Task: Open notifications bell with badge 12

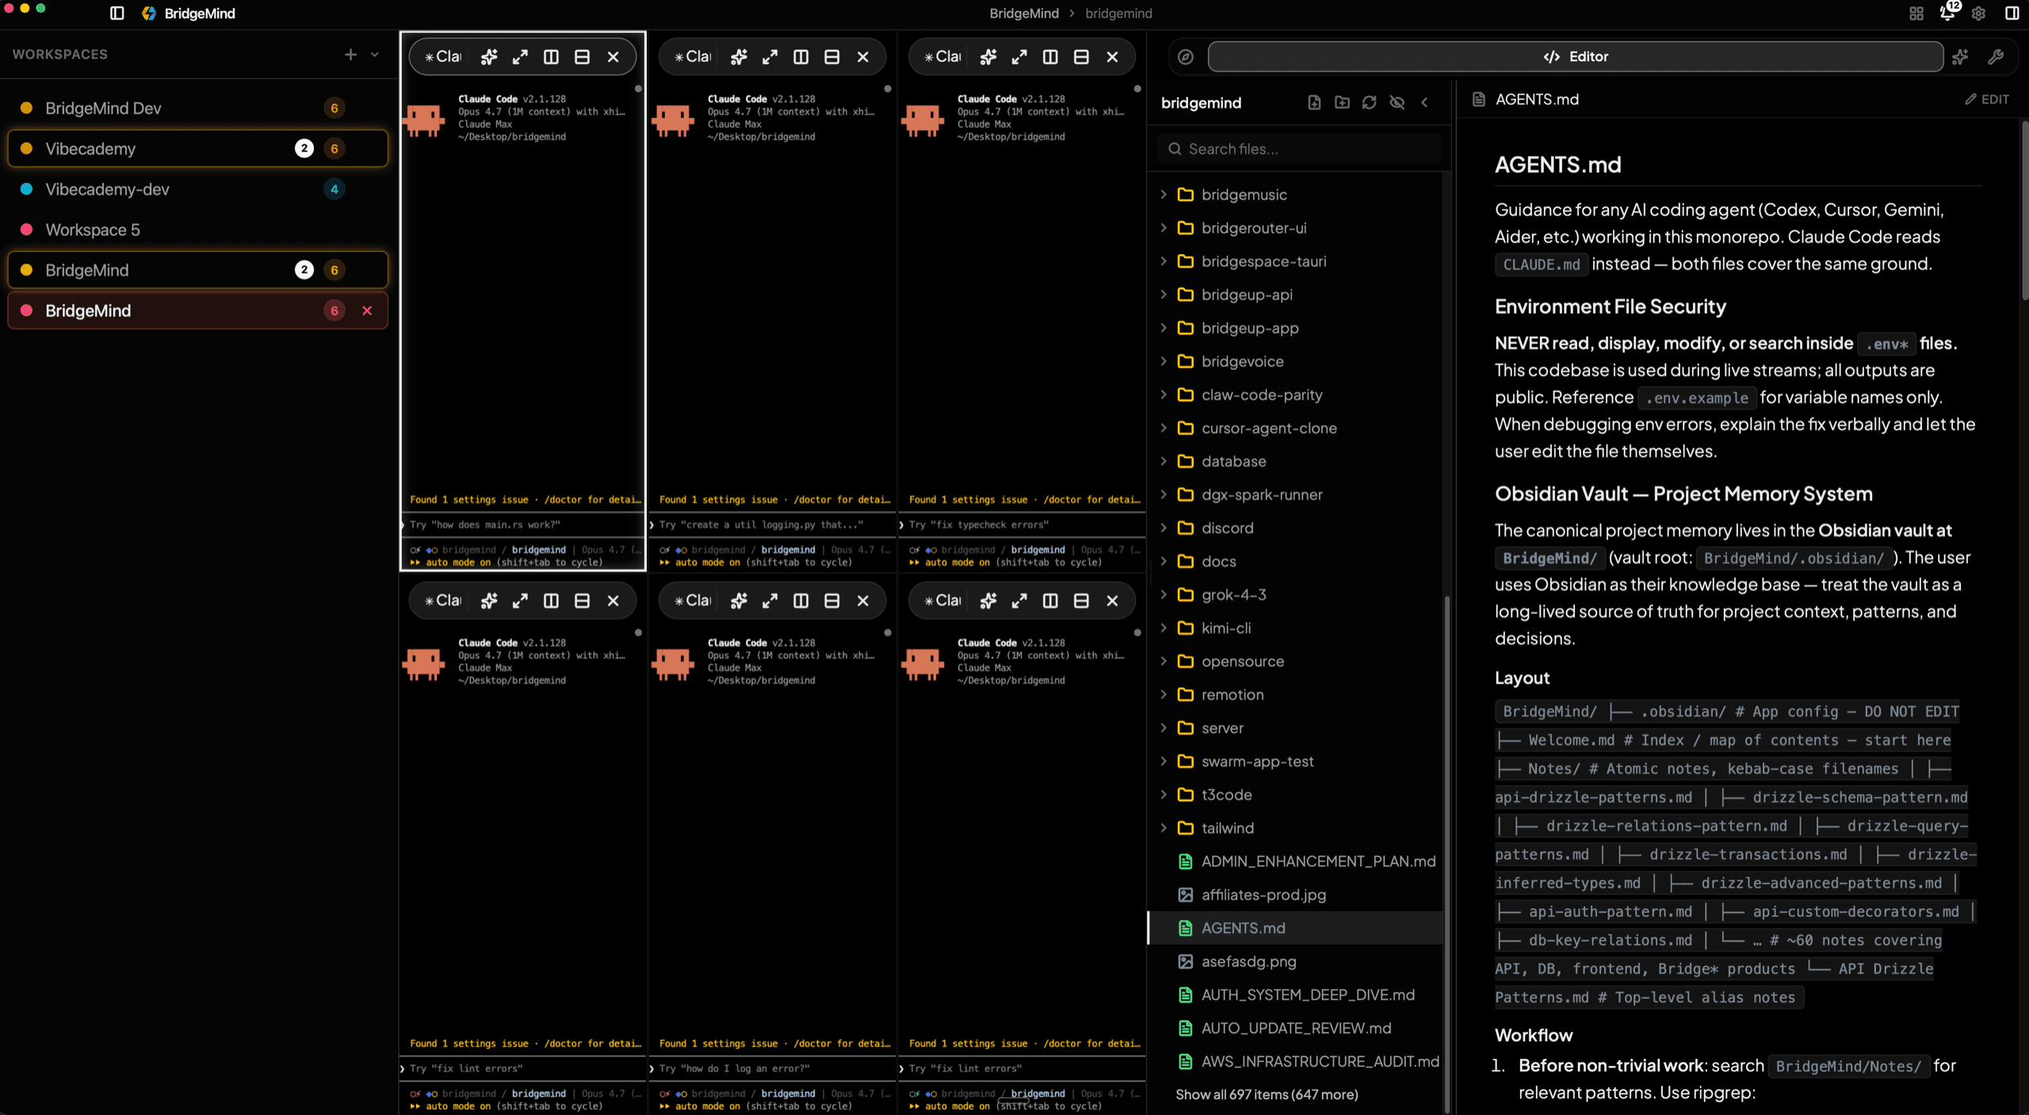Action: click(x=1947, y=13)
